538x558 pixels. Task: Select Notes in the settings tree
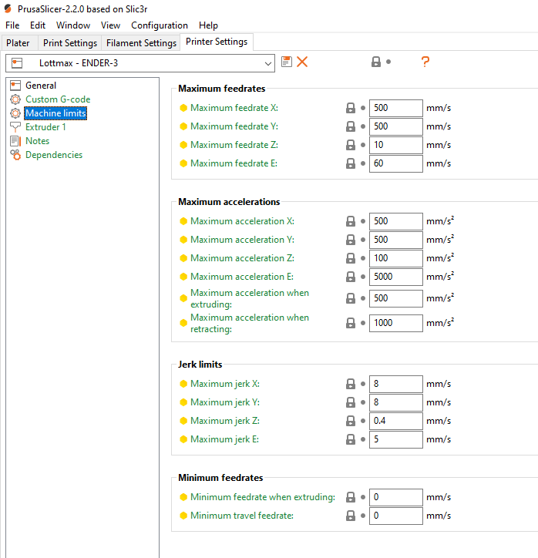pyautogui.click(x=37, y=141)
